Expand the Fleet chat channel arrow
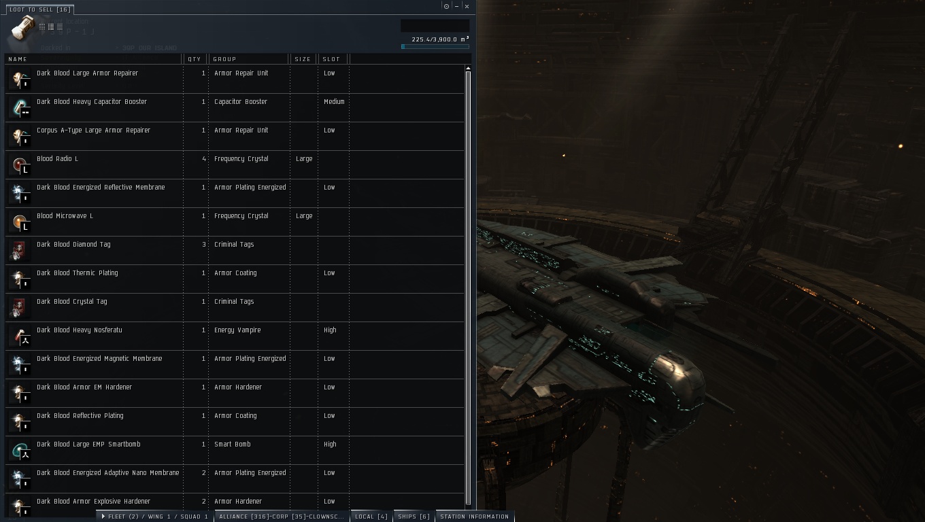 [103, 517]
